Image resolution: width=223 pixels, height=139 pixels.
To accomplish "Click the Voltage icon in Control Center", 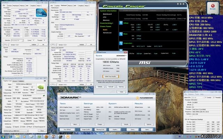I will [121, 23].
